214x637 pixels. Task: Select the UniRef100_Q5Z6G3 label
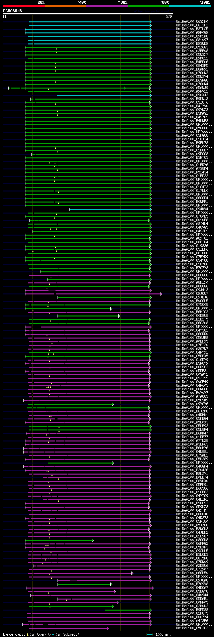(x=192, y=47)
